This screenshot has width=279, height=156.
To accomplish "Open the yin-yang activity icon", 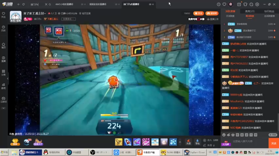I will pyautogui.click(x=27, y=142).
